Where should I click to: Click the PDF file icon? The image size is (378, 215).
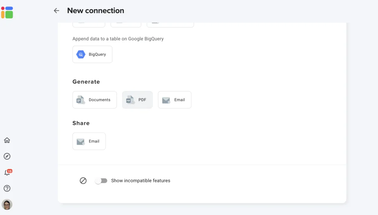click(130, 100)
